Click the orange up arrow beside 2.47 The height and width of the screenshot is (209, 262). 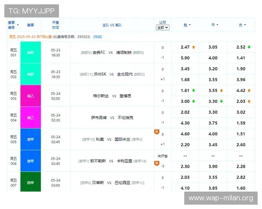point(193,47)
